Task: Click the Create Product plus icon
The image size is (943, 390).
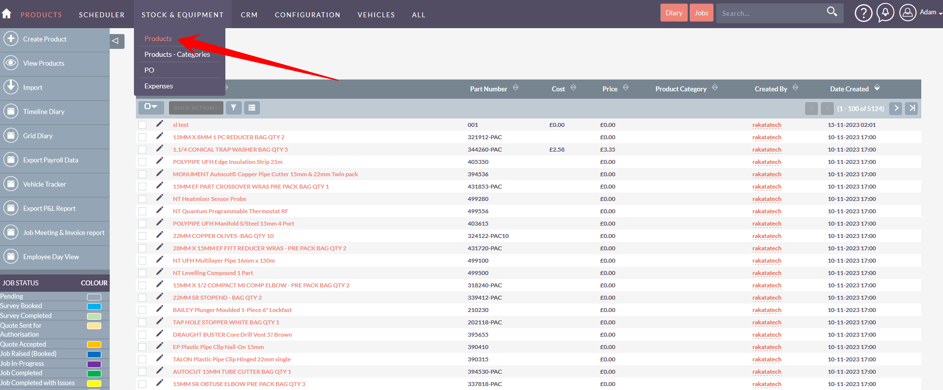Action: tap(11, 39)
